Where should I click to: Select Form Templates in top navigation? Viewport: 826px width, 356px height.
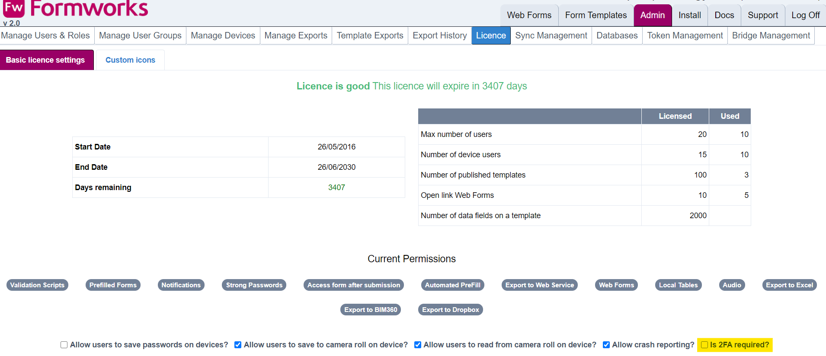(595, 15)
